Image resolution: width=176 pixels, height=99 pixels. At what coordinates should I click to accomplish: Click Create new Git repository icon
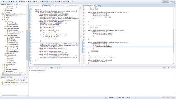tap(14, 80)
